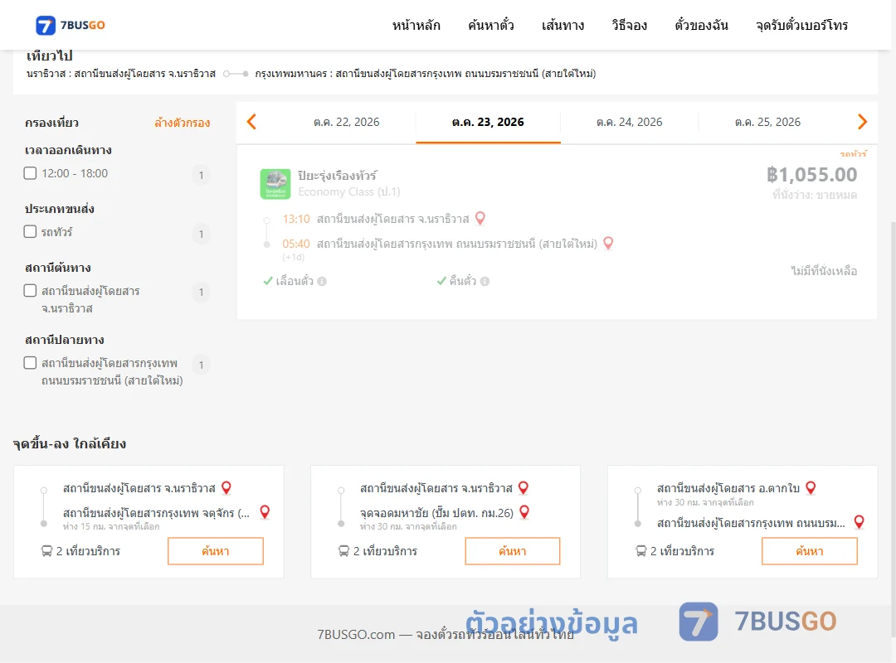
Task: Select the ต.ค. 25, 2026 date tab
Action: (767, 122)
